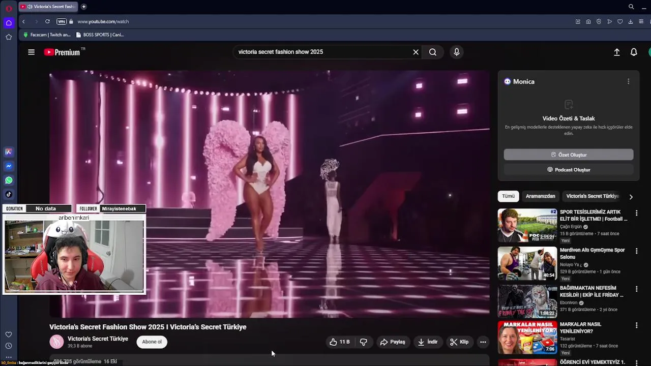
Task: Open the snapshot edit icon in toolbar
Action: coord(578,21)
